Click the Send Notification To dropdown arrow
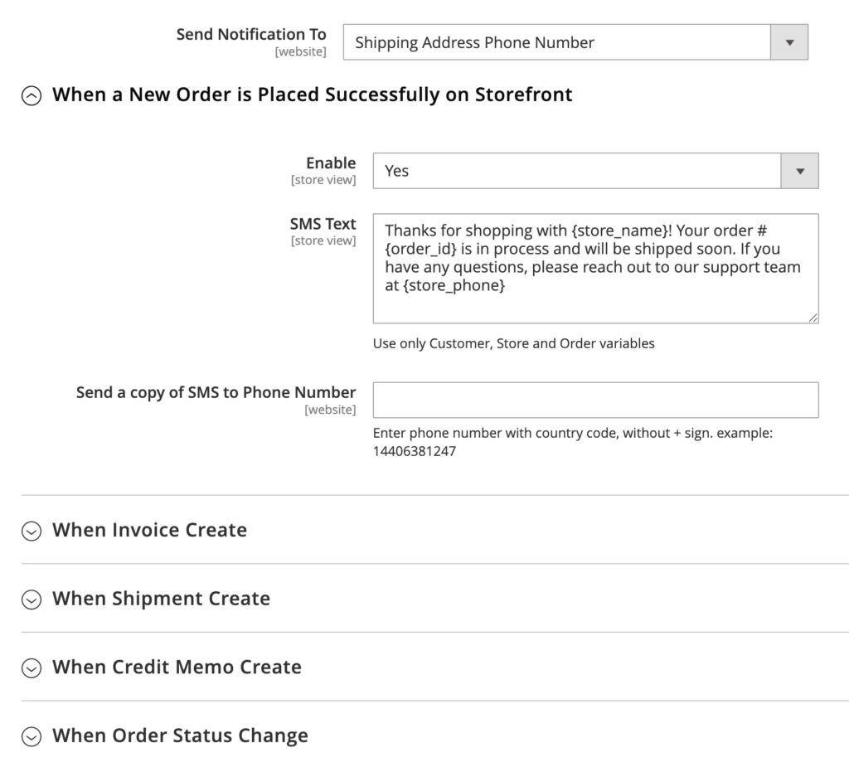This screenshot has width=849, height=767. 789,42
